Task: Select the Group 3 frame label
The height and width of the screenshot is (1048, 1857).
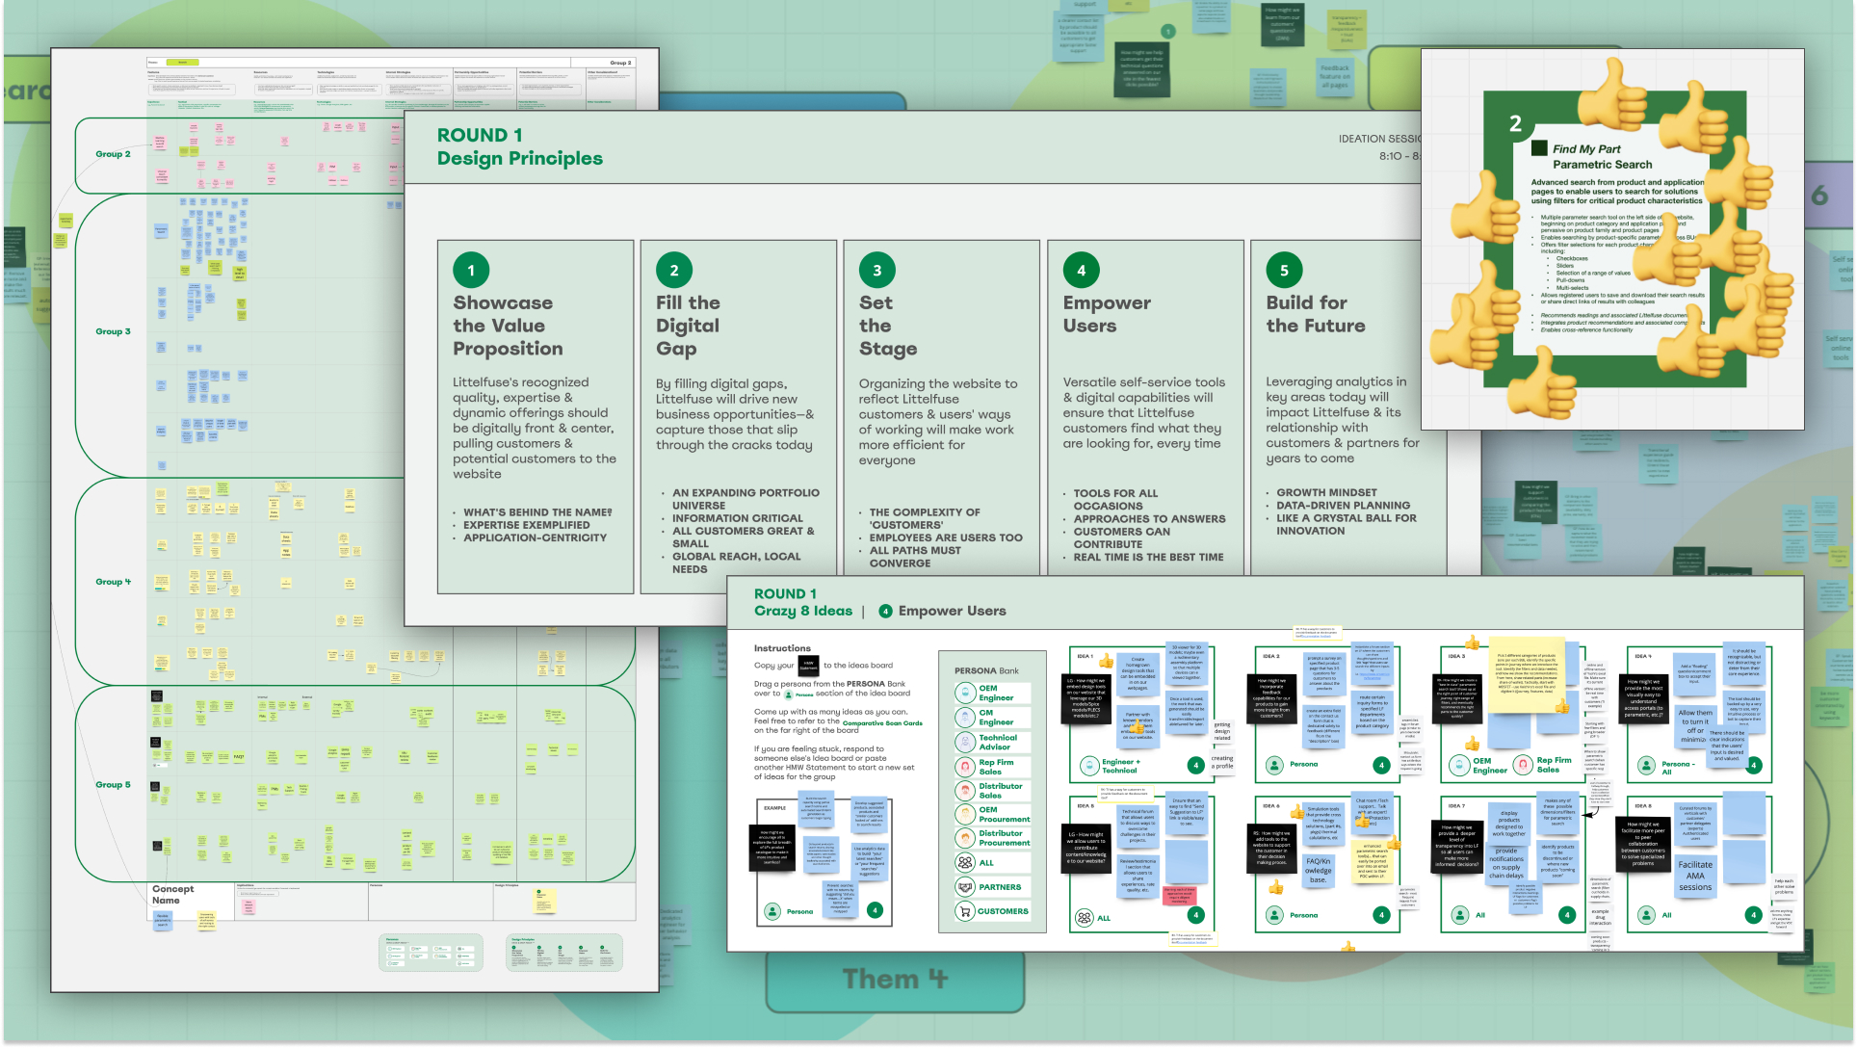Action: [x=113, y=331]
